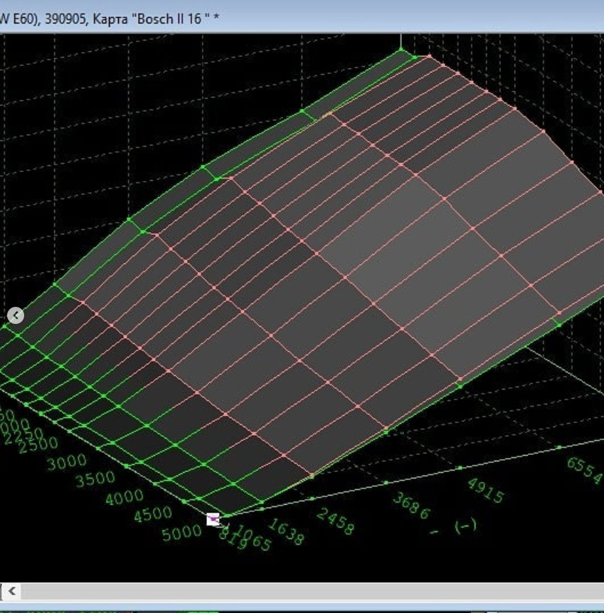The height and width of the screenshot is (613, 604).
Task: Click the window title text "Bosch II 16"
Action: [x=168, y=18]
